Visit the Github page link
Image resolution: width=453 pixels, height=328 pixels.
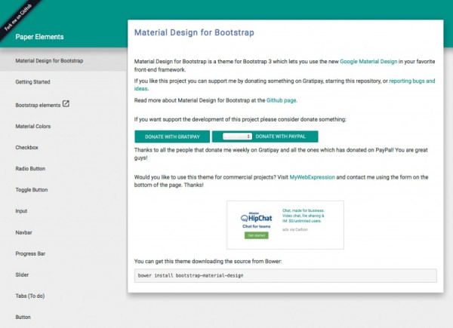(281, 100)
